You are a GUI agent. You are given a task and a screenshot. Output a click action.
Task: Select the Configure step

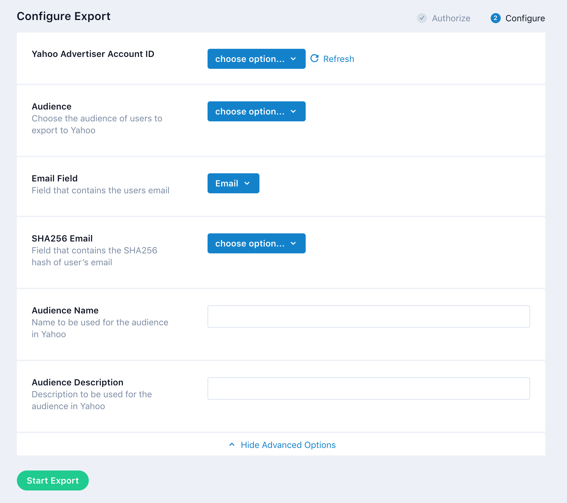coord(518,18)
